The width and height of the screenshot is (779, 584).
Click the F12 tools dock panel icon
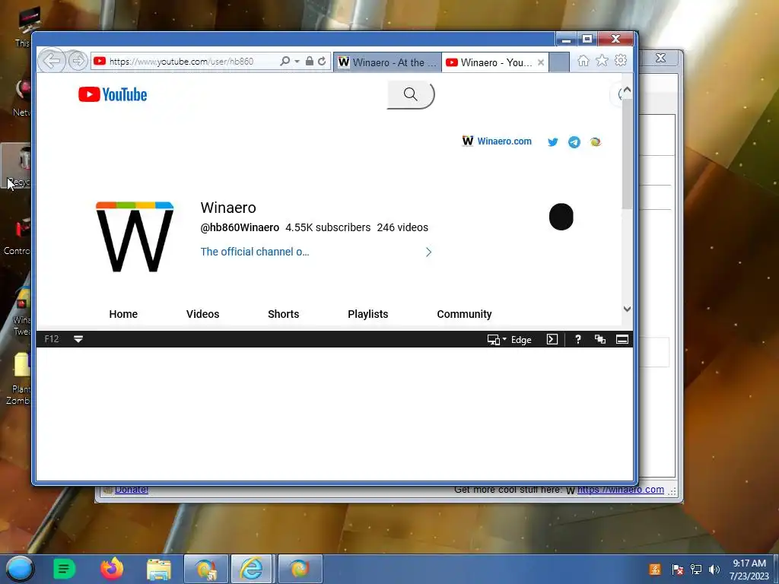622,339
